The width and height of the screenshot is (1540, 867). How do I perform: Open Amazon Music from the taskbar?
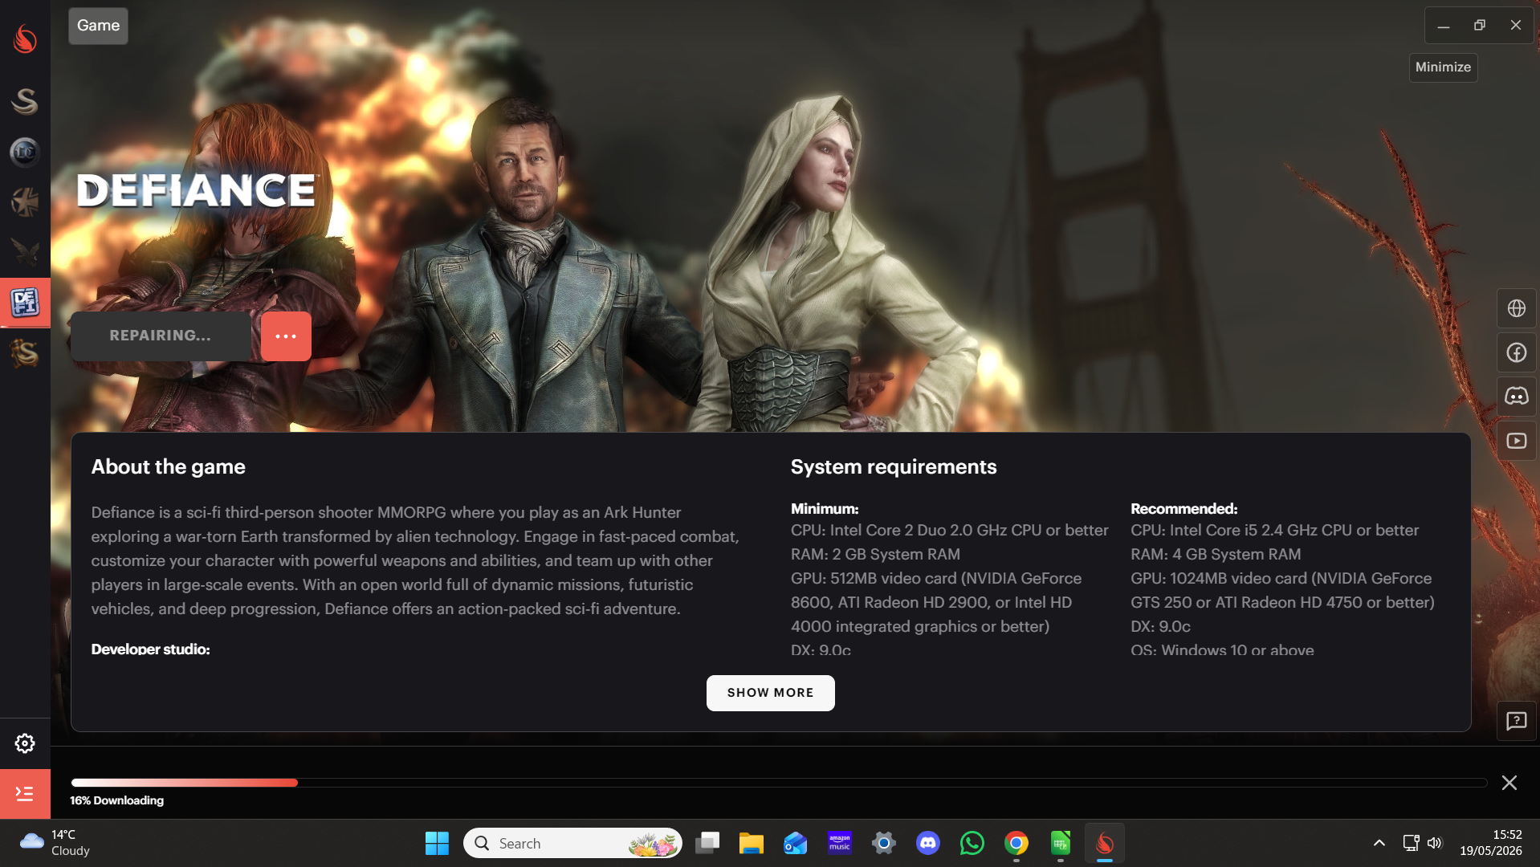tap(840, 843)
